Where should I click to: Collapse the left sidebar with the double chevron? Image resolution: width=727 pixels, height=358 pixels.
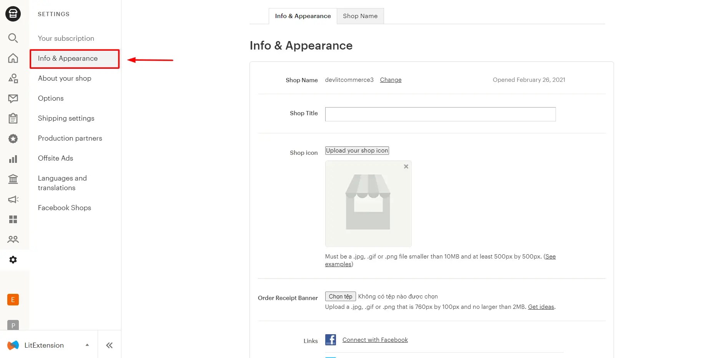coord(109,345)
